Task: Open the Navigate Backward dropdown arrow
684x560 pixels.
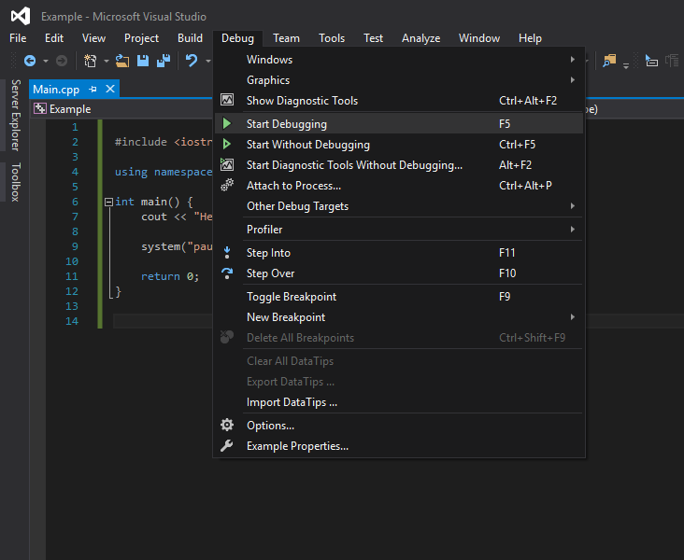Action: pyautogui.click(x=46, y=61)
